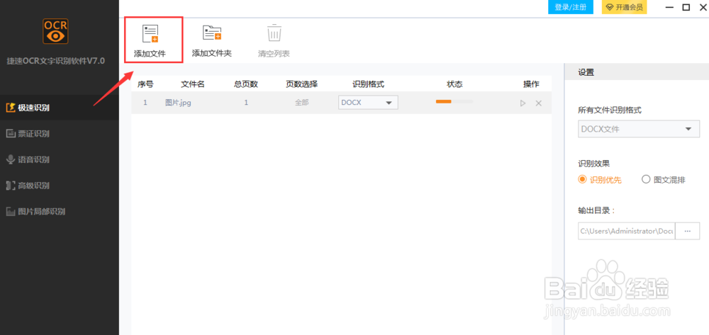Click the 清空列表 trash icon
Viewport: 709px width, 335px height.
(274, 33)
